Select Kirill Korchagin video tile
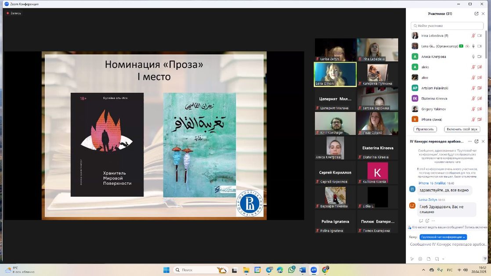The width and height of the screenshot is (491, 276). (335, 124)
